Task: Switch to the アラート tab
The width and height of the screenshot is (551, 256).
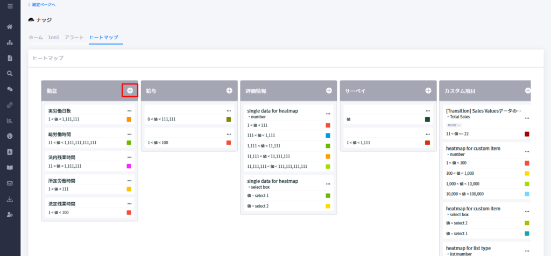Action: pyautogui.click(x=74, y=37)
